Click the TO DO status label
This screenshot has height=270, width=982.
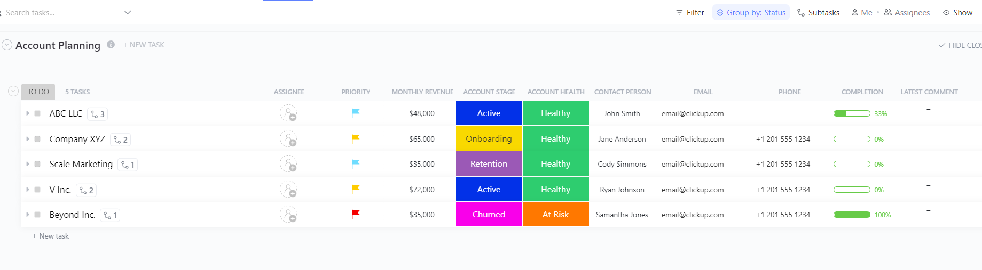coord(38,92)
